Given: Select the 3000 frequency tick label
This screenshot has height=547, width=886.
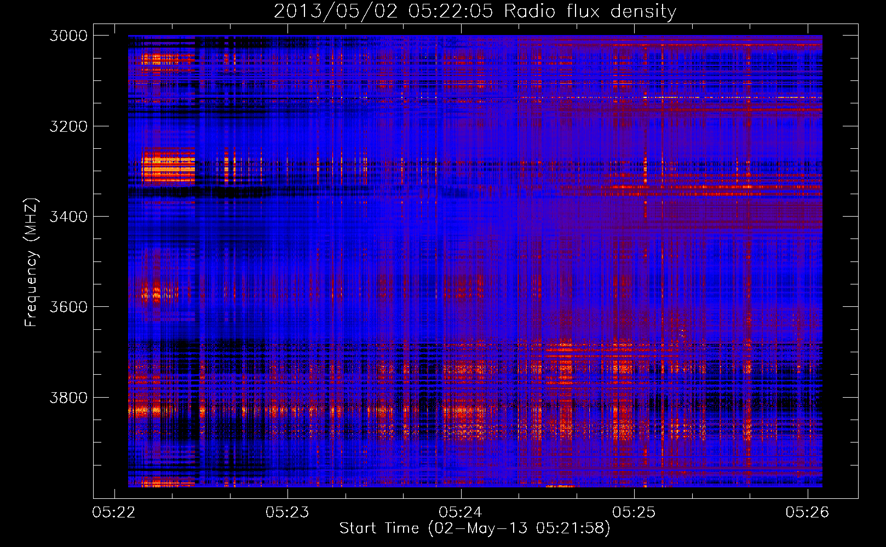Looking at the screenshot, I should click(68, 36).
